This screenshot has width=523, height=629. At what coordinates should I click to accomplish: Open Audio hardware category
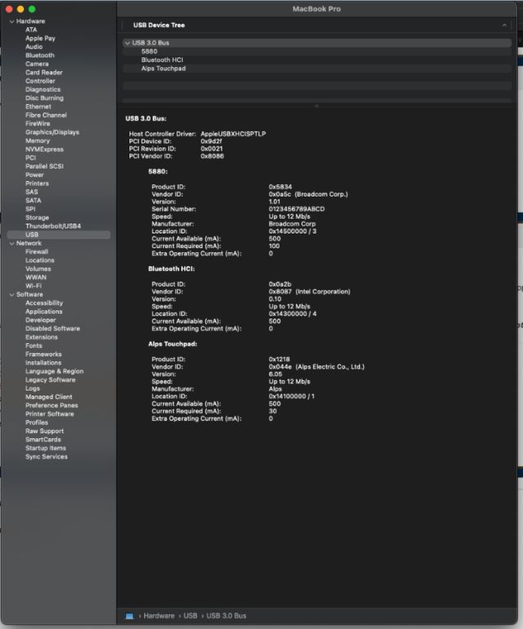[x=34, y=47]
